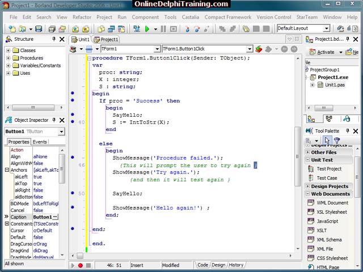Click the Save icon in main toolbar

point(39,28)
